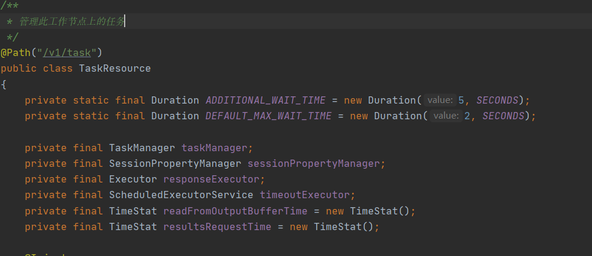
Task: Click SECONDS on the DEFAULT_MAX_WAIT_TIME line
Action: pyautogui.click(x=503, y=116)
